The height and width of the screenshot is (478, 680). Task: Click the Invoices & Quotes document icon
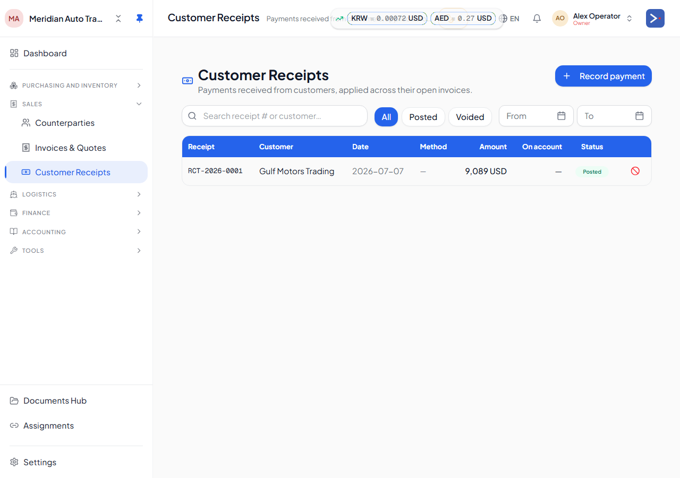click(25, 148)
